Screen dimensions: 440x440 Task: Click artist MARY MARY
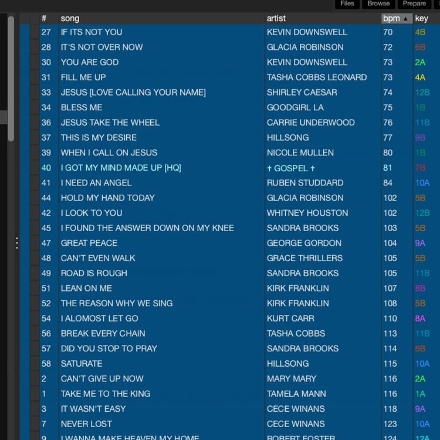[292, 379]
